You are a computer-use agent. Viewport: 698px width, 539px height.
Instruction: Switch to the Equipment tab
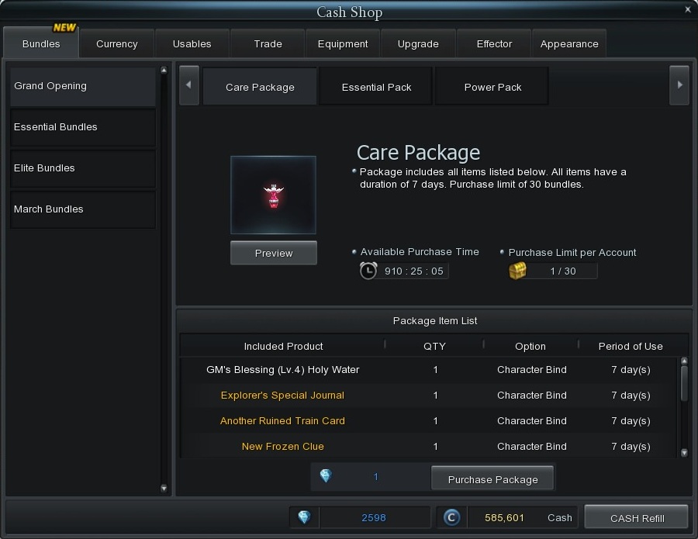pos(343,44)
